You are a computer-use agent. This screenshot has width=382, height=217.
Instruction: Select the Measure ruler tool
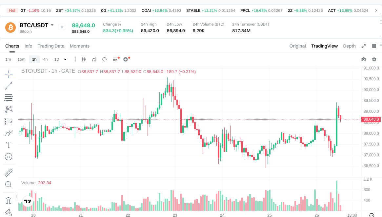tap(8, 172)
